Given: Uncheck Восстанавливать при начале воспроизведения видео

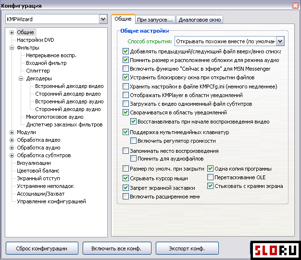Looking at the screenshot, I should (133, 122).
